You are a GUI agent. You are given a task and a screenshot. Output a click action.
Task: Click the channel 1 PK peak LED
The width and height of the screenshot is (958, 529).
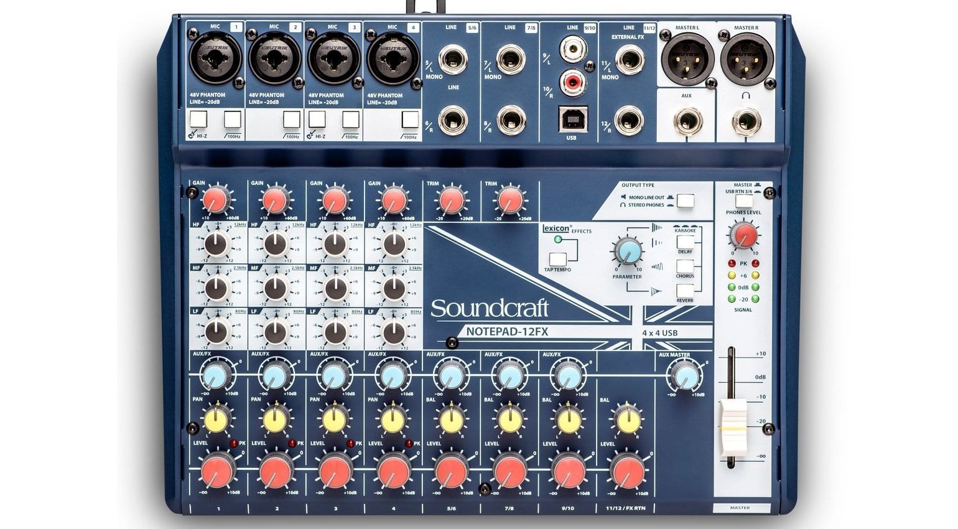point(235,443)
